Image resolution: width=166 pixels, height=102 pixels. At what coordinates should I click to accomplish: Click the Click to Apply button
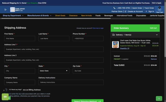click(156, 3)
